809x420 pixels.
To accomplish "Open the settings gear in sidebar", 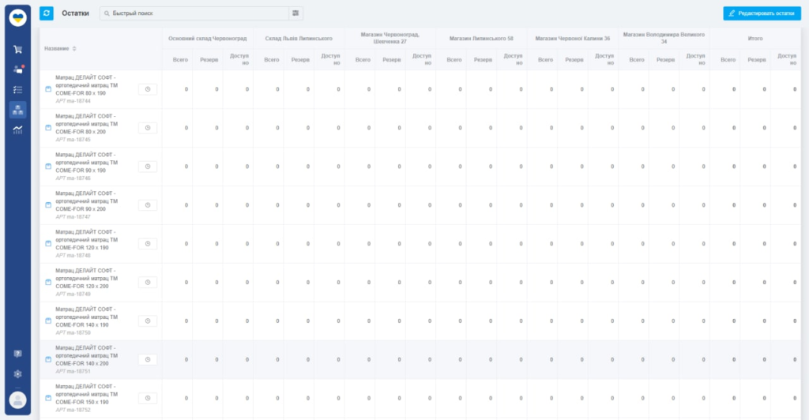I will (x=17, y=373).
